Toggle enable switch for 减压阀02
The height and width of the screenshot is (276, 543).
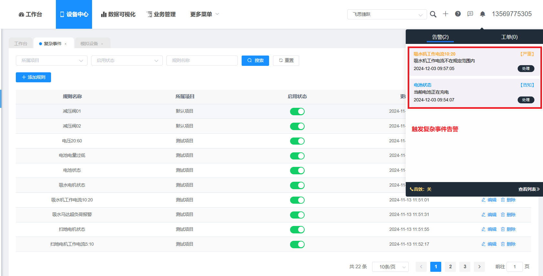pos(297,126)
